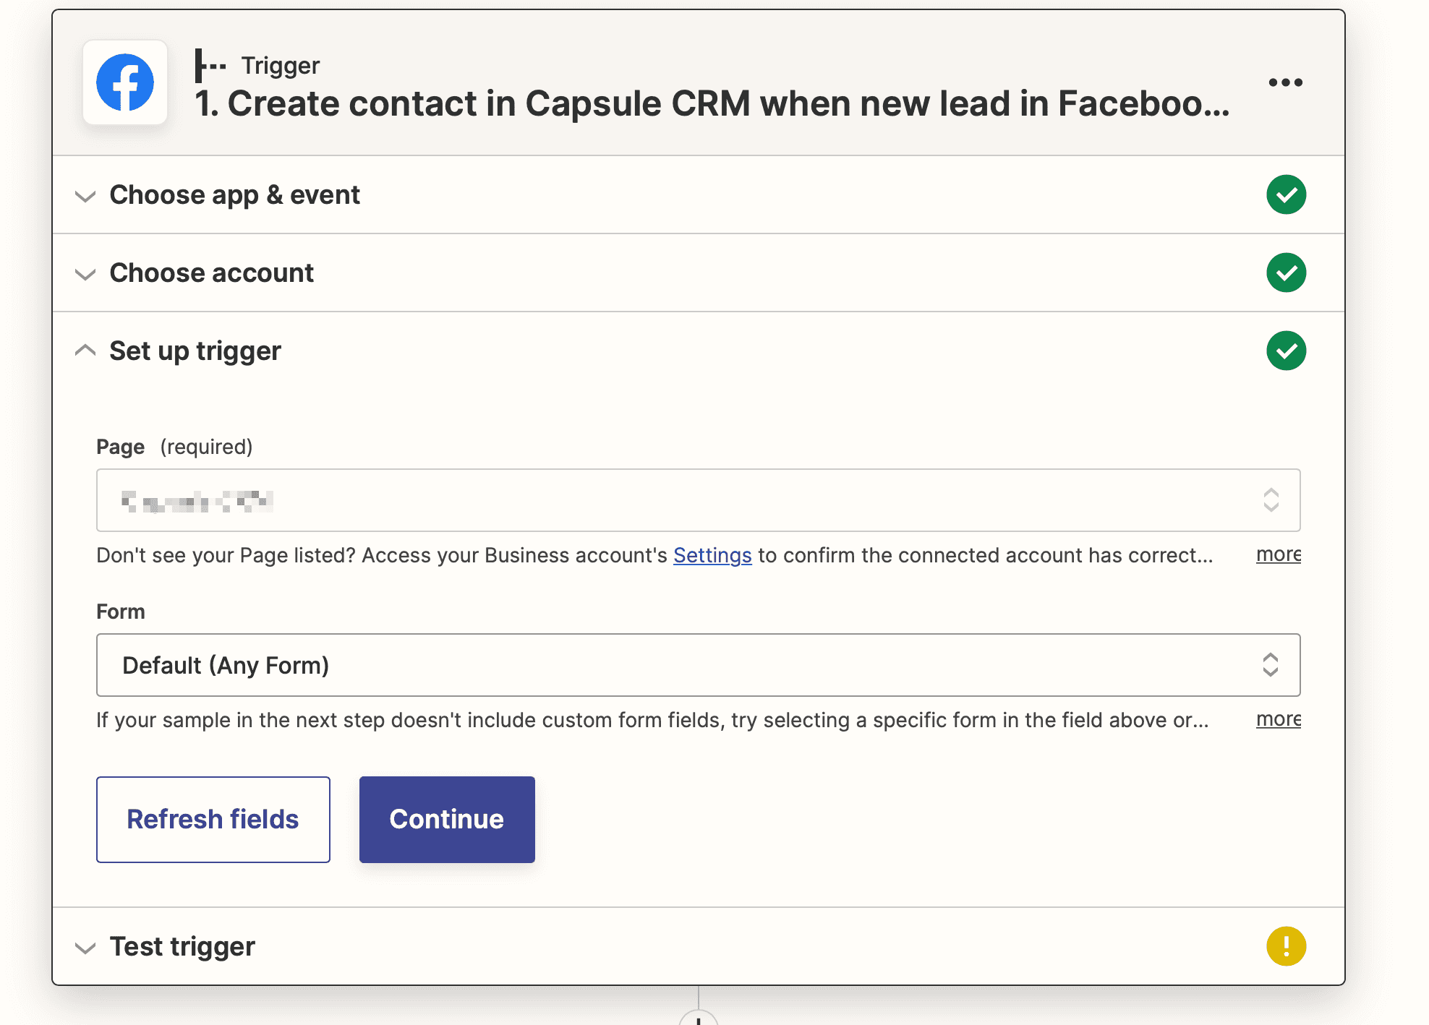
Task: Click green checkmark beside Choose app & event
Action: (x=1286, y=195)
